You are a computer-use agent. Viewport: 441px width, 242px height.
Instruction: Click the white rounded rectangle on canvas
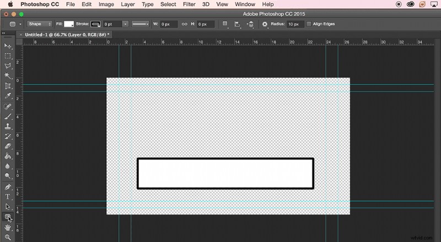click(225, 173)
